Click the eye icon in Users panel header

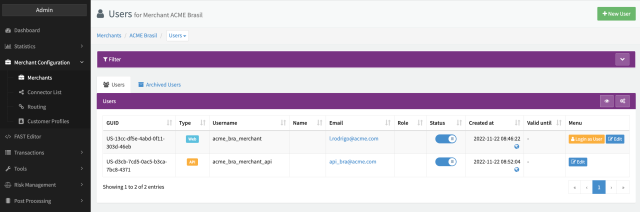pyautogui.click(x=606, y=101)
